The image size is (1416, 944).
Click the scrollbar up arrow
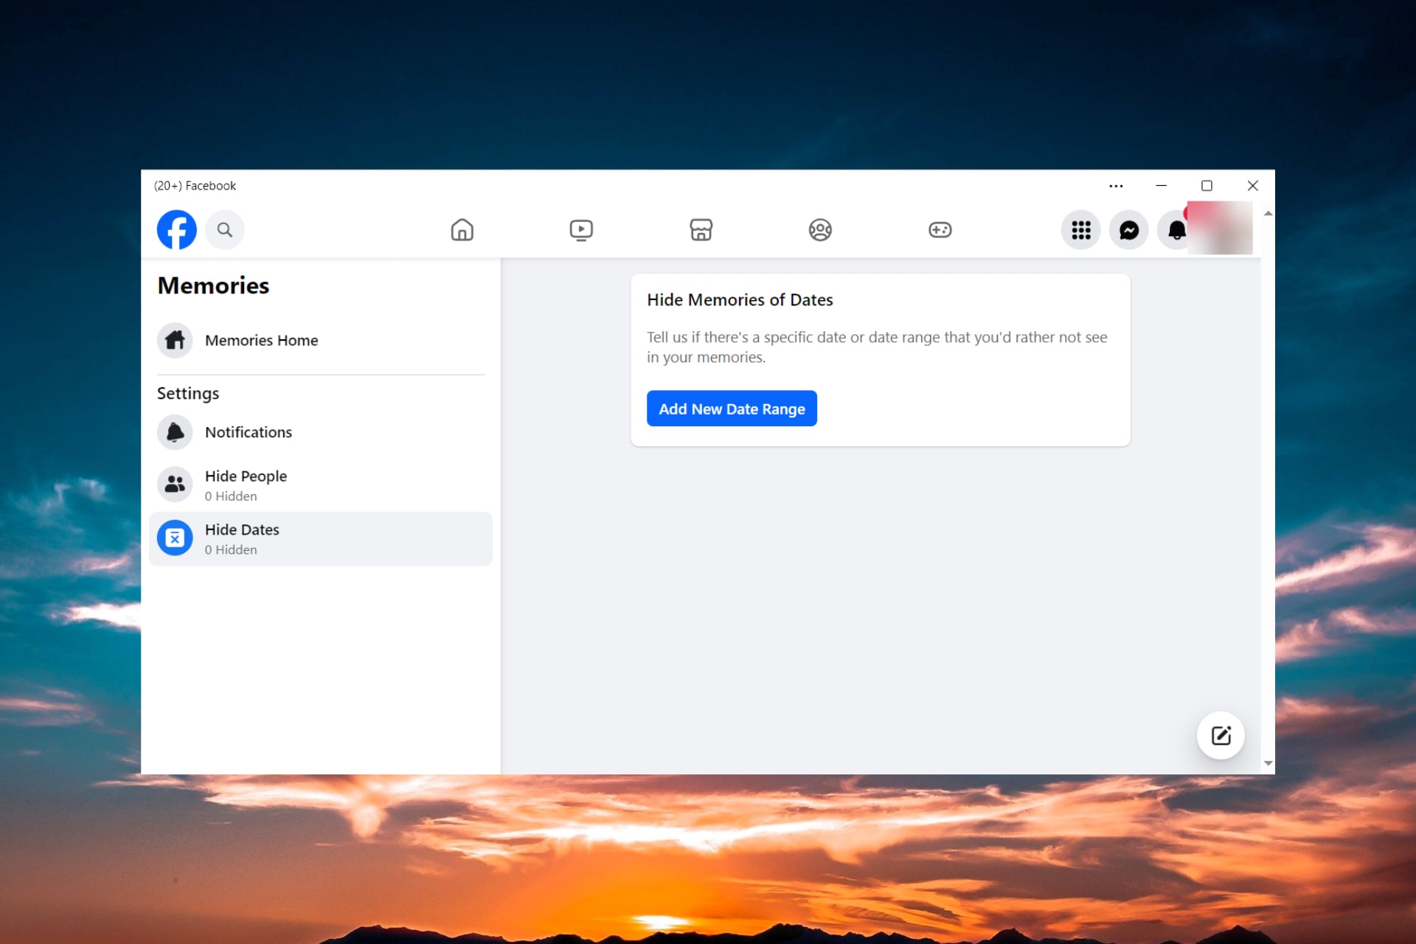[x=1268, y=214]
